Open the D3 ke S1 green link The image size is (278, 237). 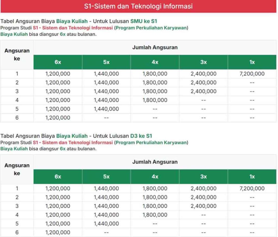click(x=141, y=136)
